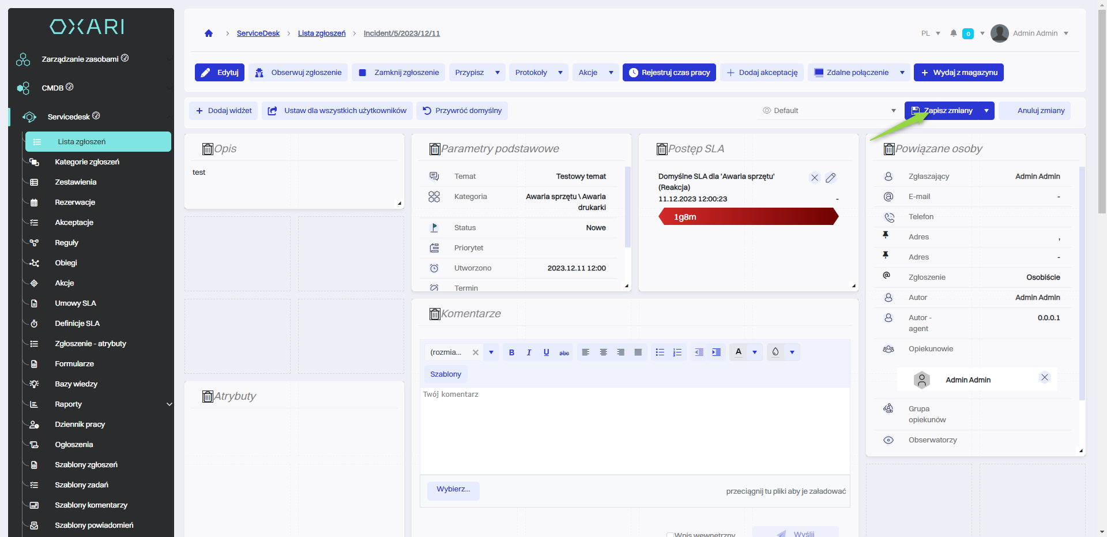
Task: Click the Zamknij zgłoszenie button
Action: click(x=399, y=73)
